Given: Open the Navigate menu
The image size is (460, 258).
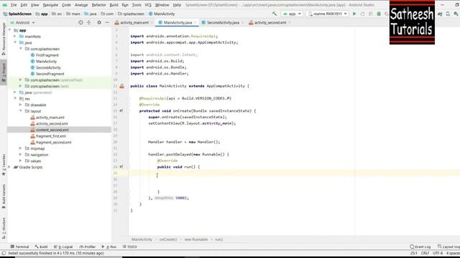Looking at the screenshot, I should tap(50, 5).
